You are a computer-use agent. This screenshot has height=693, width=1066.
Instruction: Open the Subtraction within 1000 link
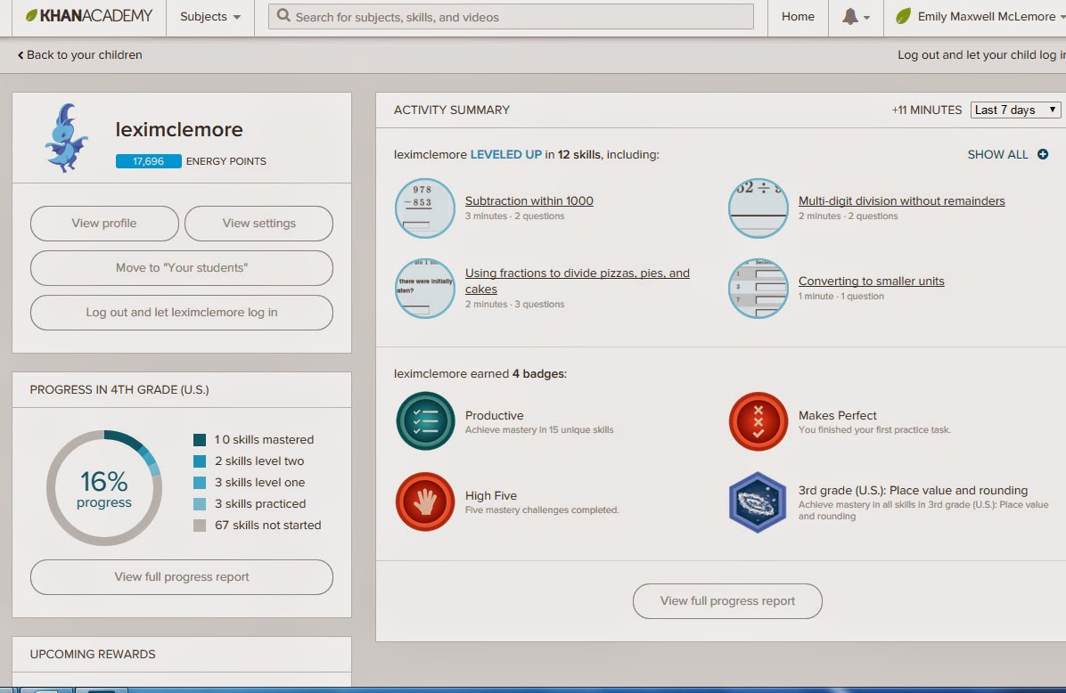pos(529,200)
